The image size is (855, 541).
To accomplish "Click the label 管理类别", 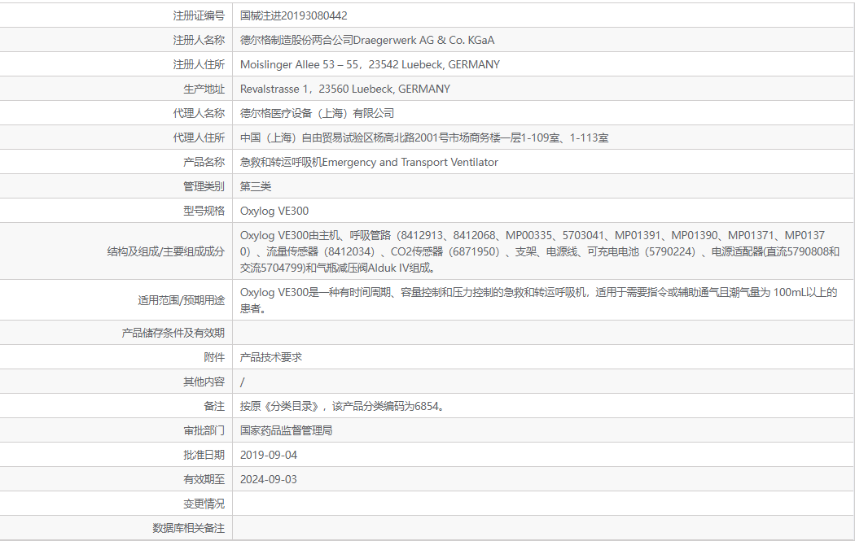I will click(204, 187).
